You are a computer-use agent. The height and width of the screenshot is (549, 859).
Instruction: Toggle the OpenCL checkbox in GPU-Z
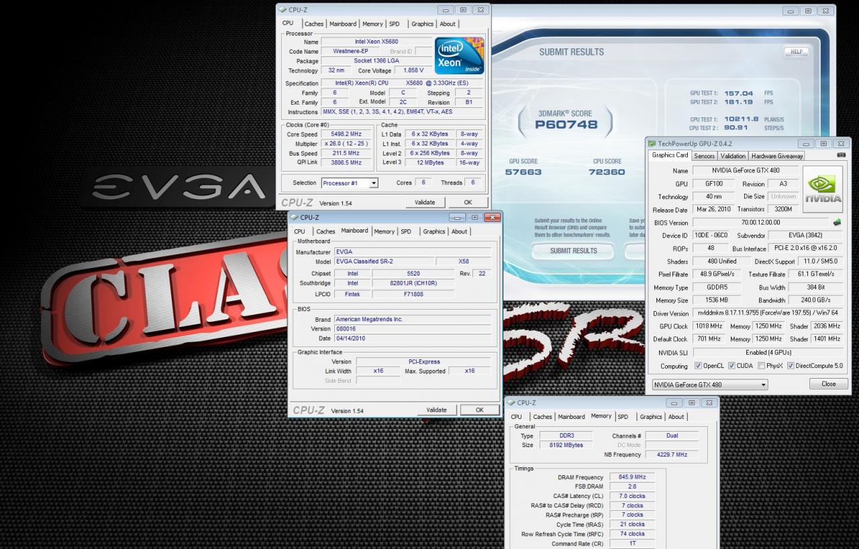coord(699,366)
